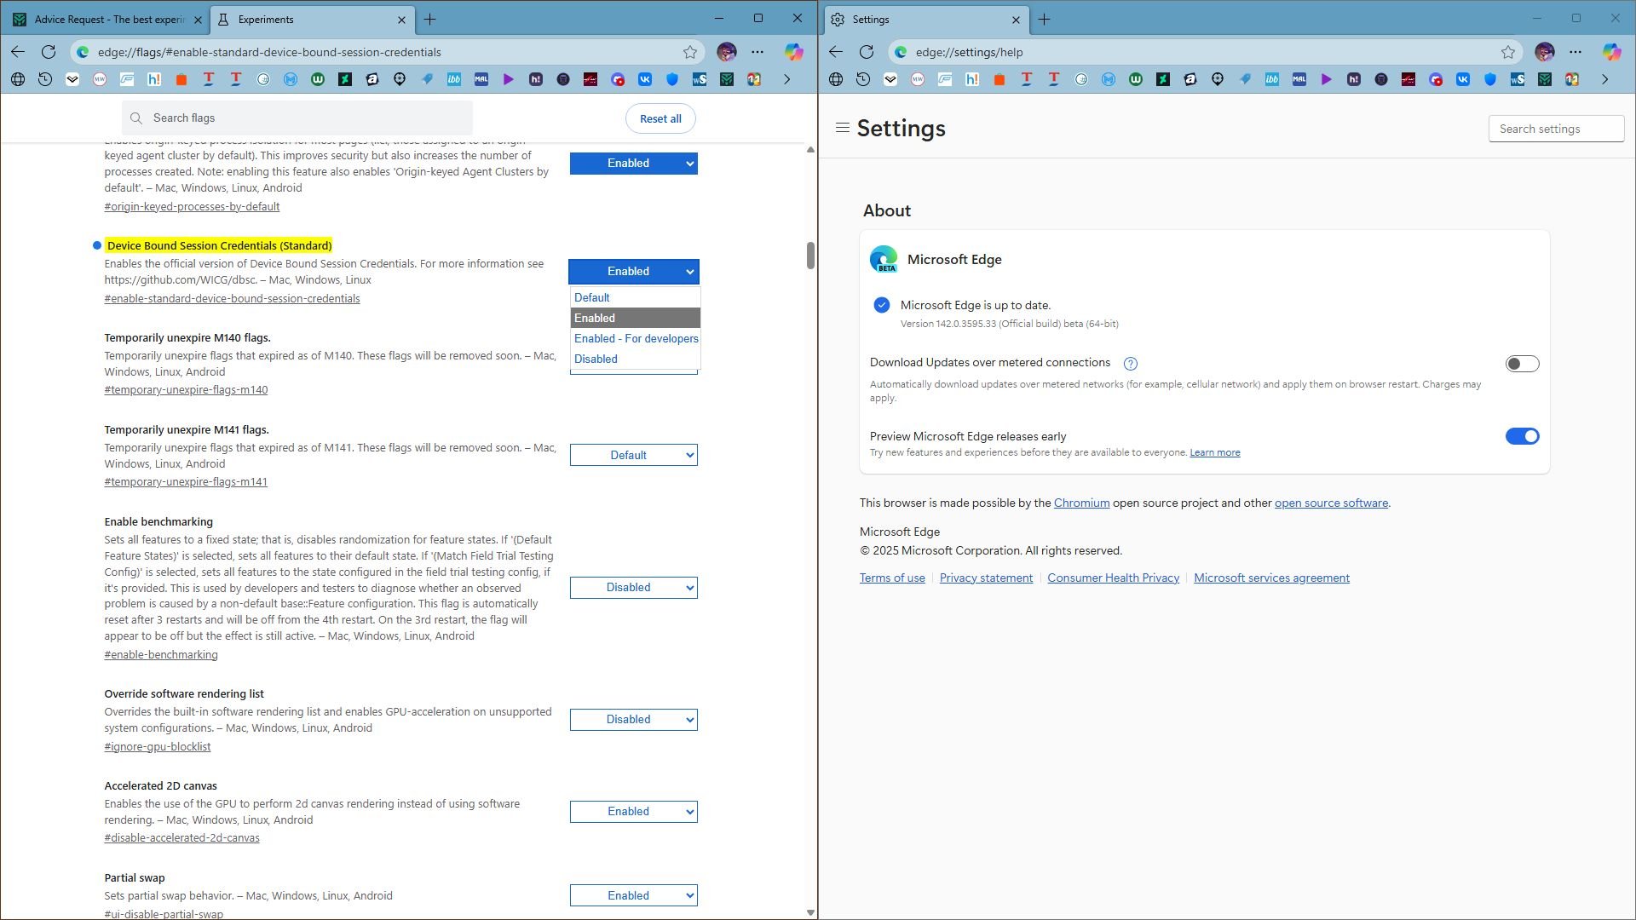The width and height of the screenshot is (1636, 920).
Task: Open the VK bookmark in the Experiments window
Action: click(x=645, y=79)
